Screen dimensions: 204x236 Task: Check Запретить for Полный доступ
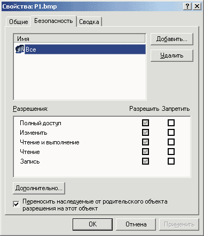171,123
